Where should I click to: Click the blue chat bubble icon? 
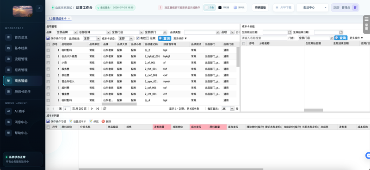point(368,155)
